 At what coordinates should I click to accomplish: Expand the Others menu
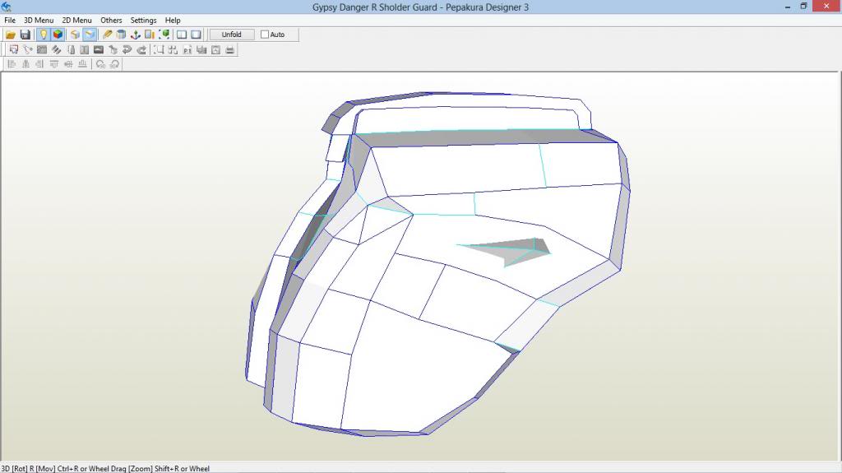[x=111, y=20]
